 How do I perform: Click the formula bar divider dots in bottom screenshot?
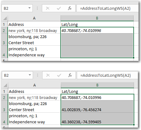[38, 75]
